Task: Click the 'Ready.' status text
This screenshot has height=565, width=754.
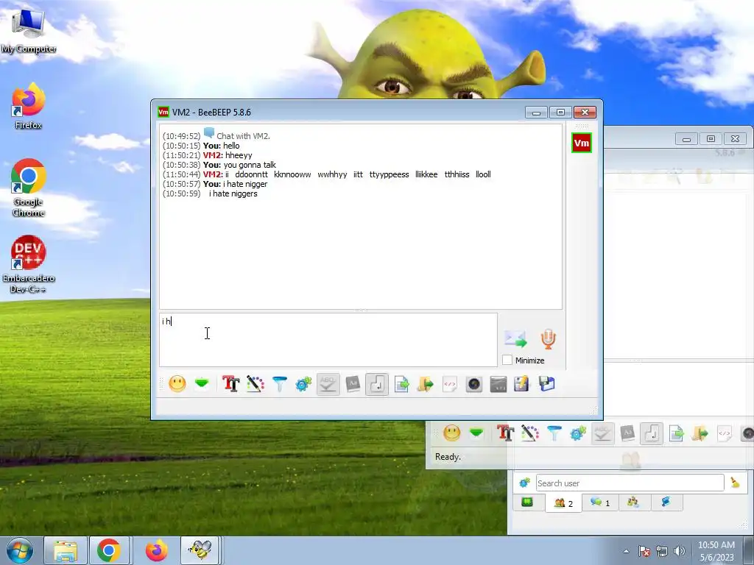Action: click(448, 456)
